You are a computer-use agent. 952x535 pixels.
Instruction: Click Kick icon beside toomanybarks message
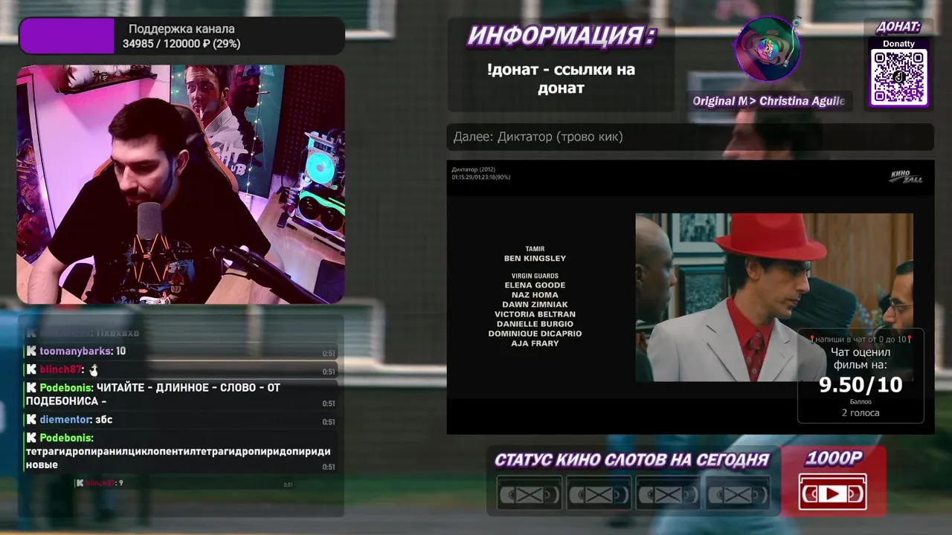31,351
